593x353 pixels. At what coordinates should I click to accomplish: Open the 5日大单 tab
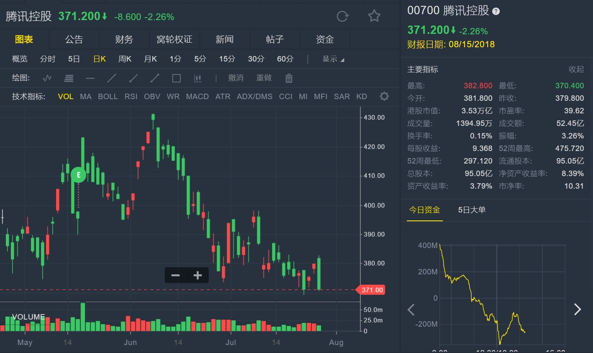[x=472, y=210]
